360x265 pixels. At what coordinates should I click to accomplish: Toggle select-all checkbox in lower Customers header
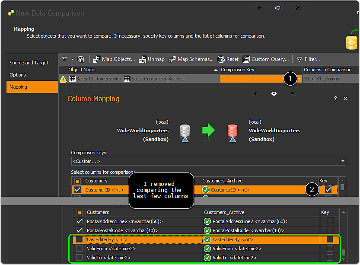[79, 213]
